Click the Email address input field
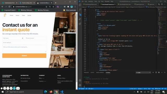This screenshot has width=167, height=94. [24, 43]
